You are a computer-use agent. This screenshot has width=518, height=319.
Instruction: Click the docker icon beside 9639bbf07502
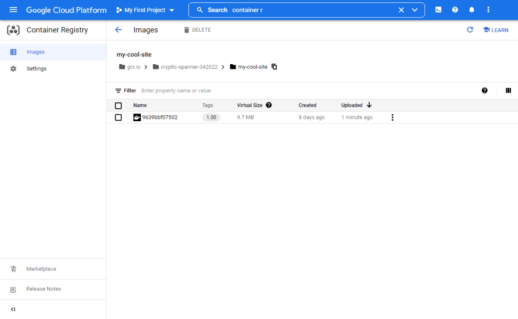tap(137, 118)
